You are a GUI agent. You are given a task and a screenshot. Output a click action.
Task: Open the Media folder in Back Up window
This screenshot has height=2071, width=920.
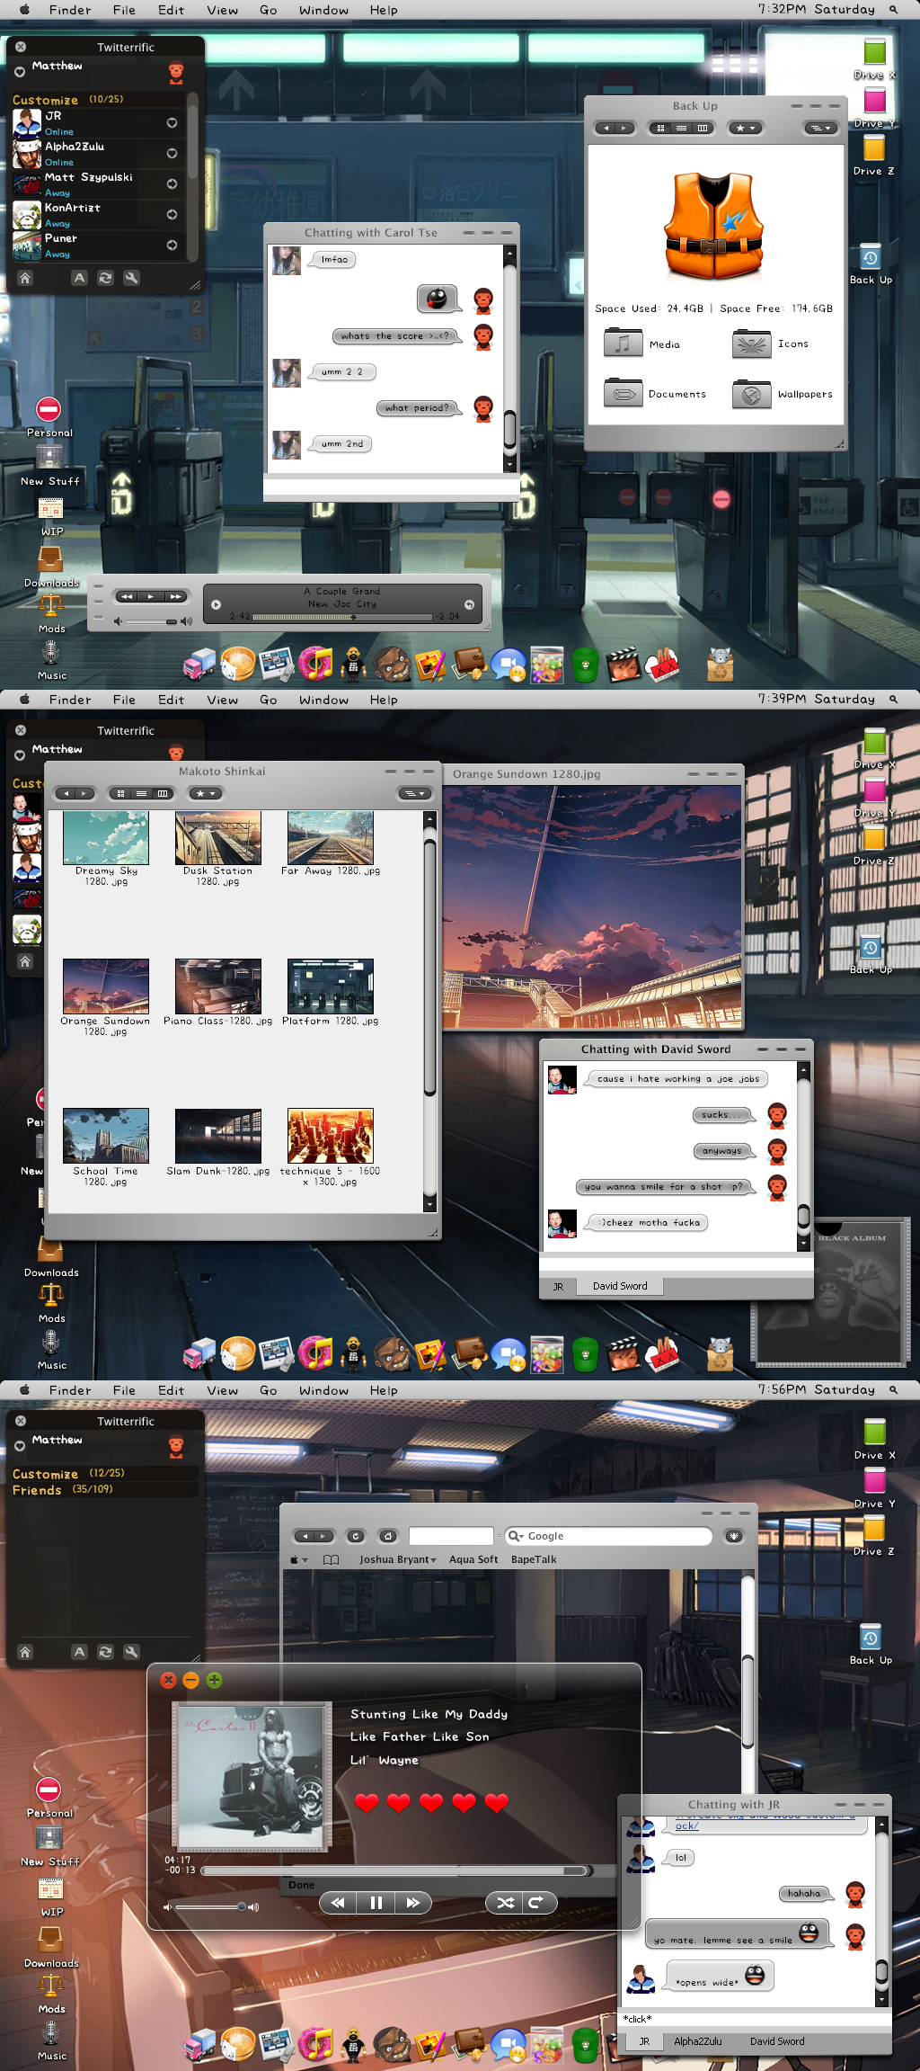[623, 344]
